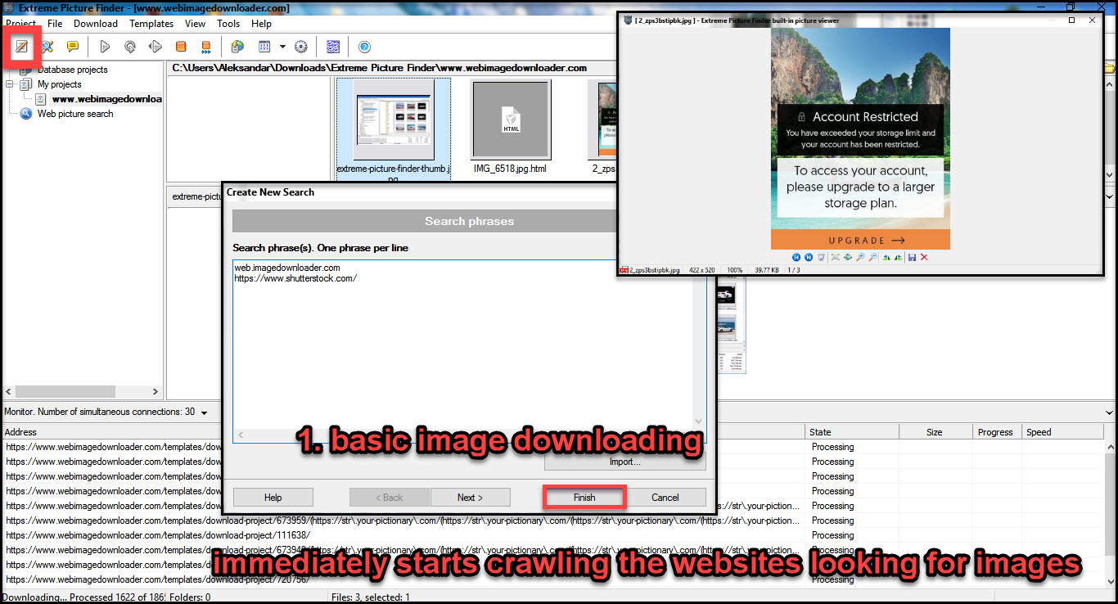Open simultaneous connections dropdown arrow
The height and width of the screenshot is (604, 1118).
pos(204,412)
